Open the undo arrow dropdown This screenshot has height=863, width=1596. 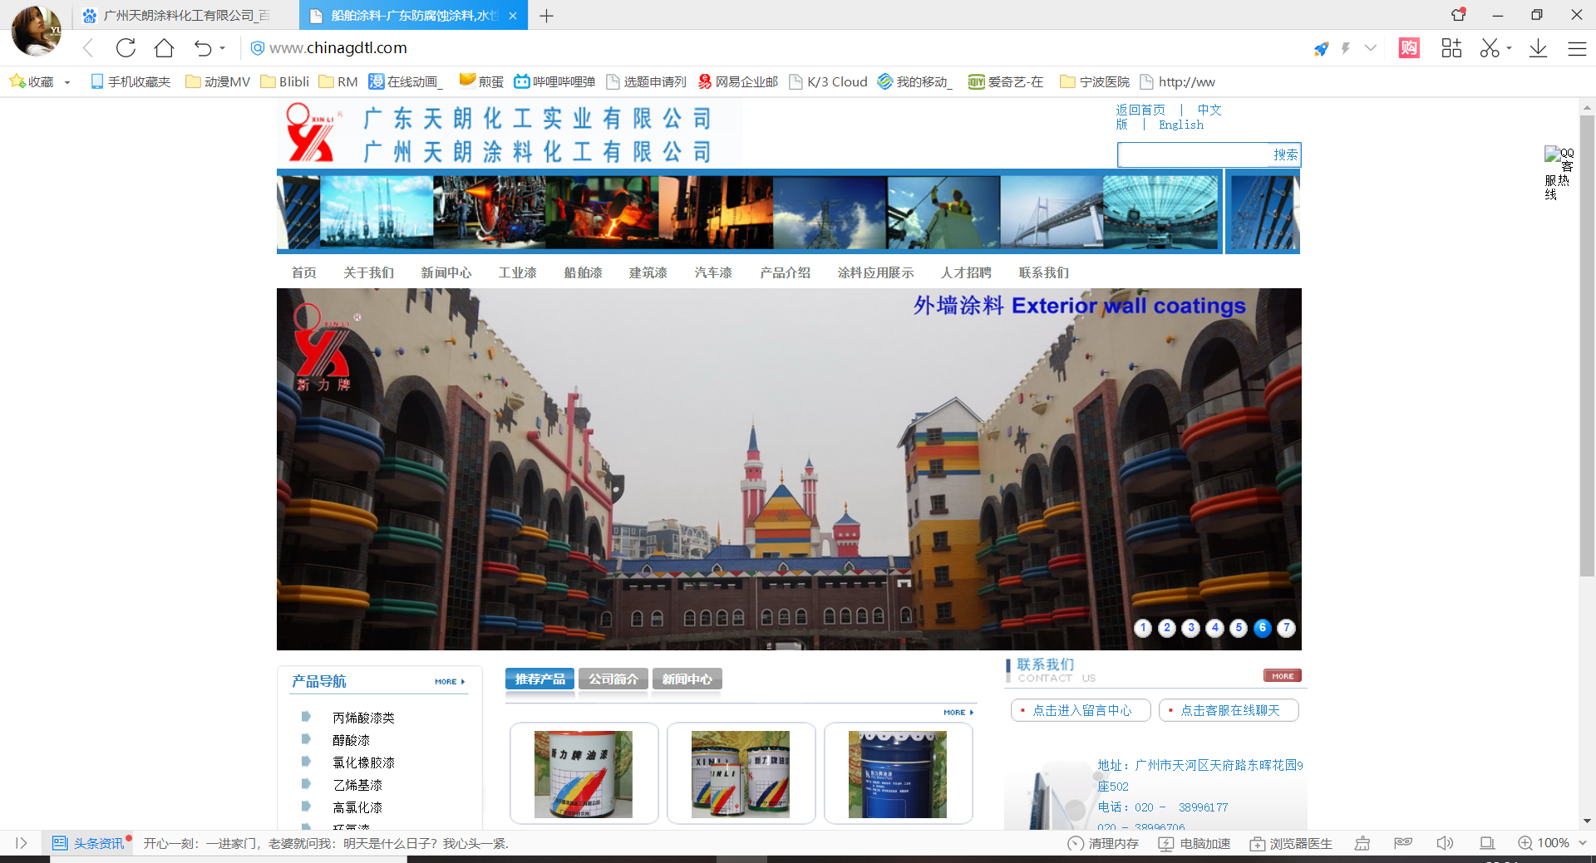[223, 48]
